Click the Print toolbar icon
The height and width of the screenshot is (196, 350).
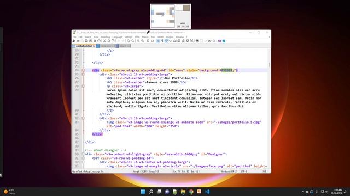(x=99, y=41)
